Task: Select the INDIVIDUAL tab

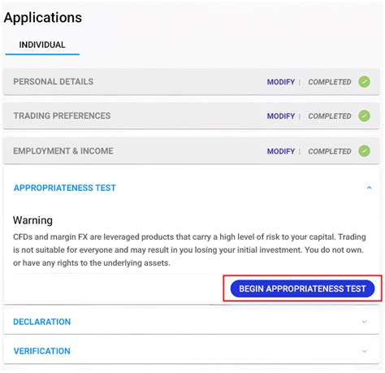Action: click(x=42, y=45)
